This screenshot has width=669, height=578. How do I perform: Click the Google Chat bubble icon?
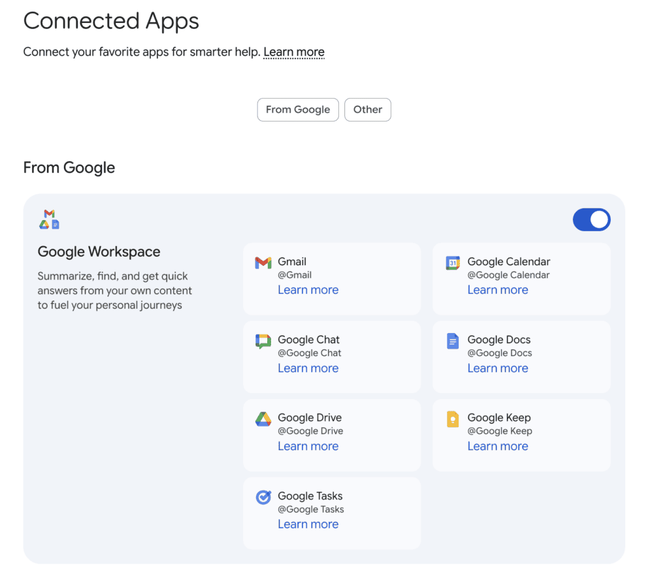click(263, 342)
